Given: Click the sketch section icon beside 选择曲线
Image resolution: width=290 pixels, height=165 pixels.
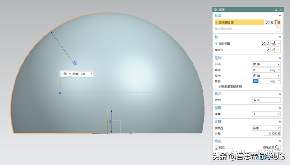Looking at the screenshot, I should point(267,22).
